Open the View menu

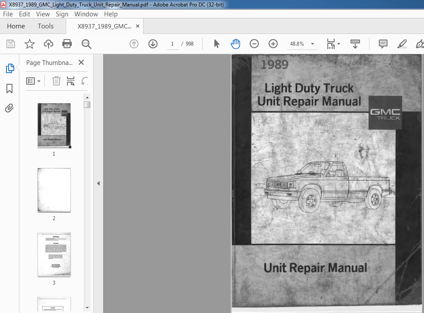click(43, 14)
